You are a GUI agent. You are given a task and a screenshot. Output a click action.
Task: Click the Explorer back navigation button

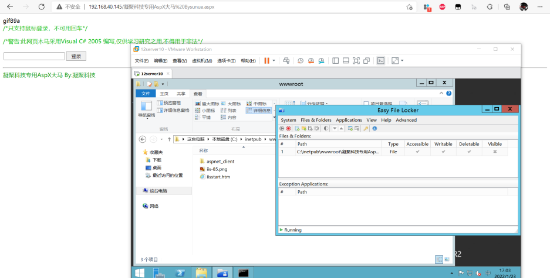(x=143, y=139)
